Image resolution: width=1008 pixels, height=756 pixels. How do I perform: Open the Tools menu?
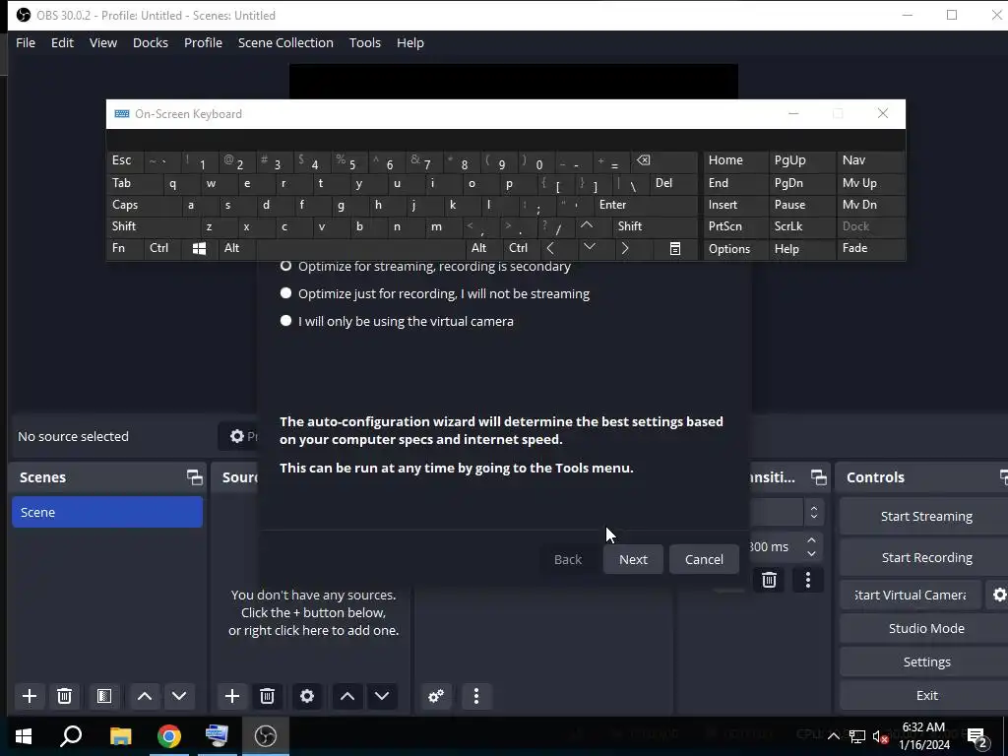[364, 42]
